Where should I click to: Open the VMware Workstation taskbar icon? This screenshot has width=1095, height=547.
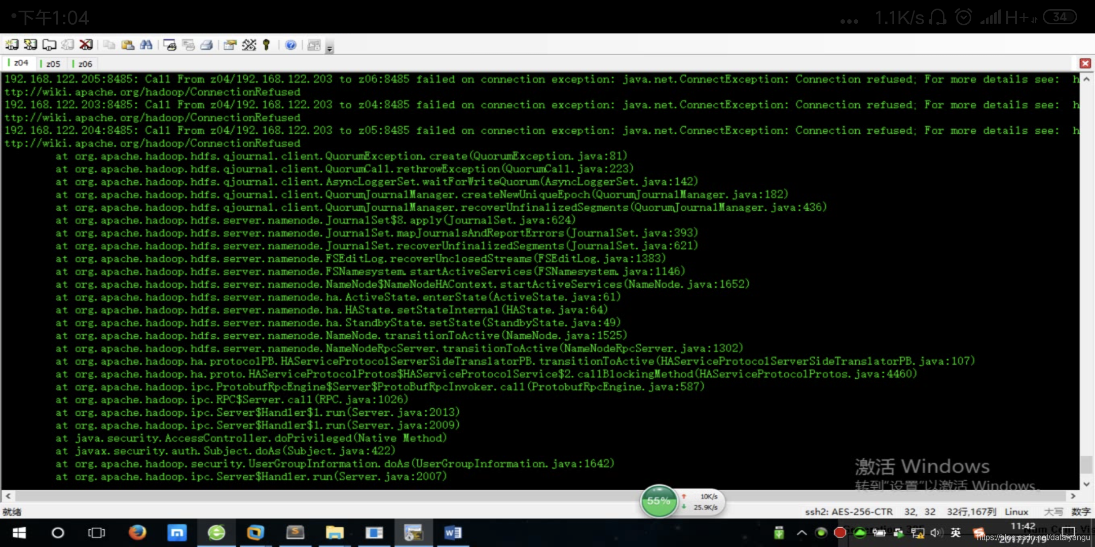(x=255, y=533)
